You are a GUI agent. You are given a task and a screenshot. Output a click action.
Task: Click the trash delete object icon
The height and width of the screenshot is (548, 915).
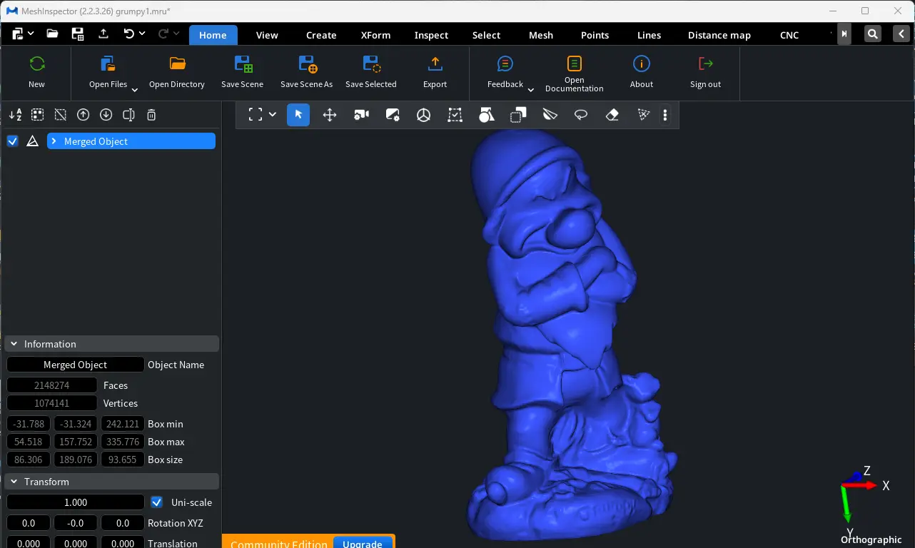click(151, 115)
